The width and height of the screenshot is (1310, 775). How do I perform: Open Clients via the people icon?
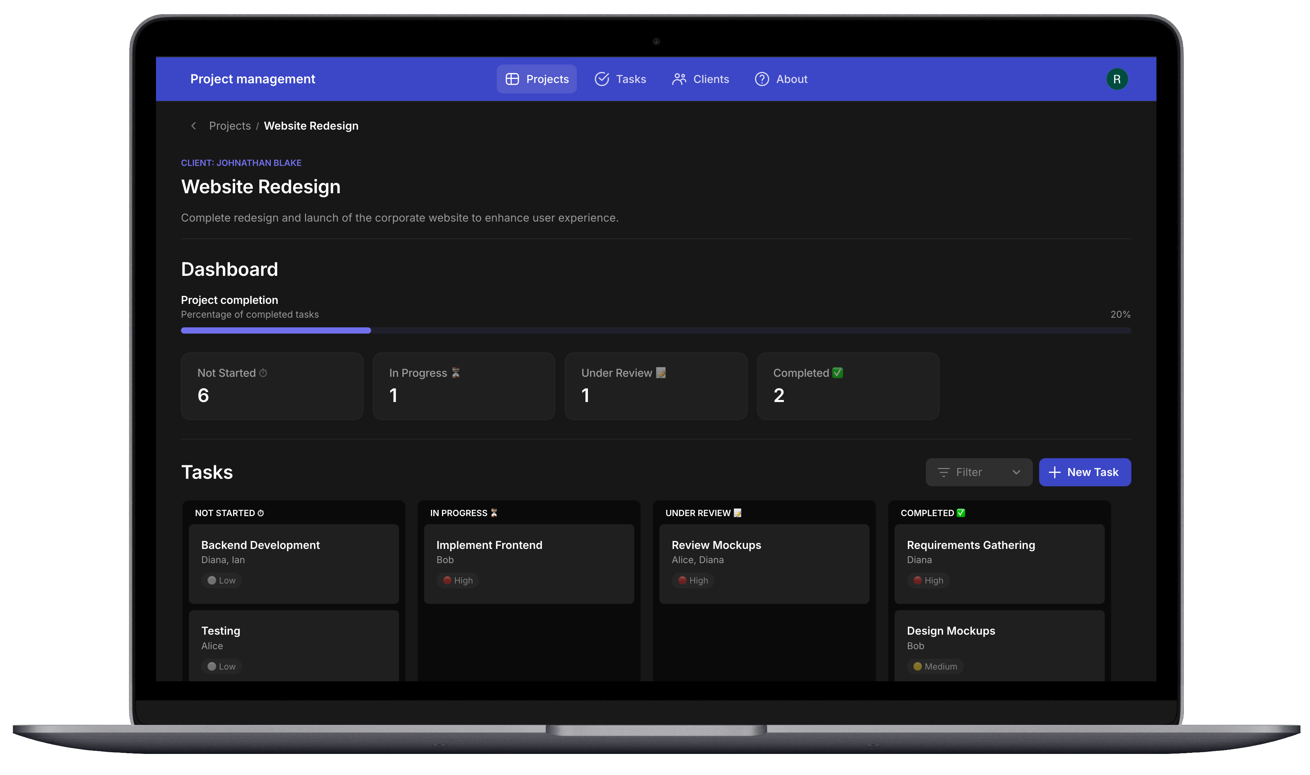click(x=679, y=79)
